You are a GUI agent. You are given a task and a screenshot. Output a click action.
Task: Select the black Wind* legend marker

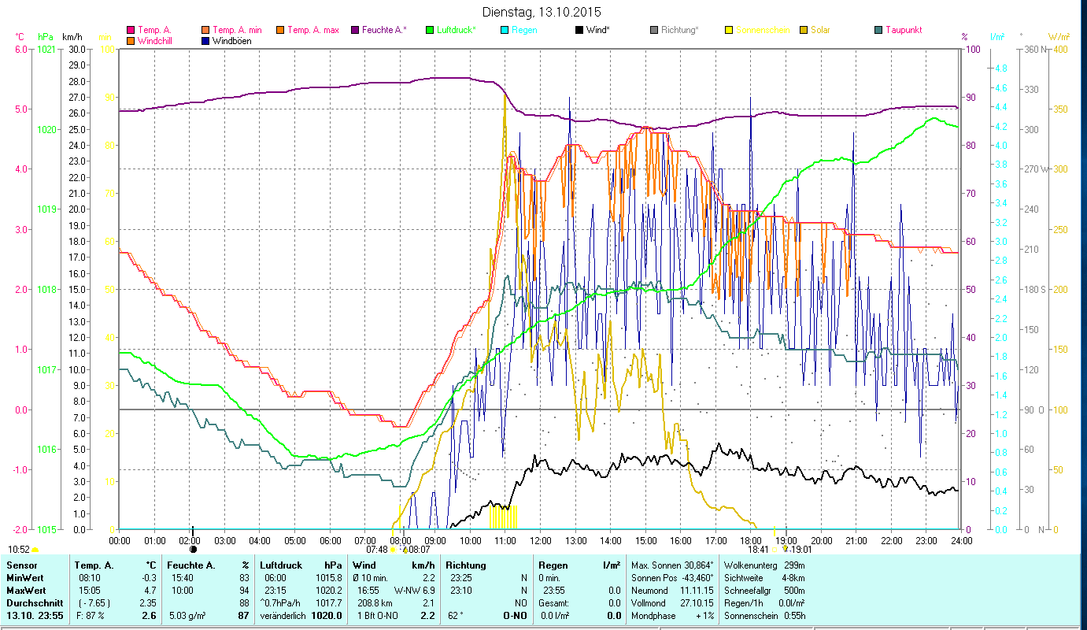pos(579,31)
